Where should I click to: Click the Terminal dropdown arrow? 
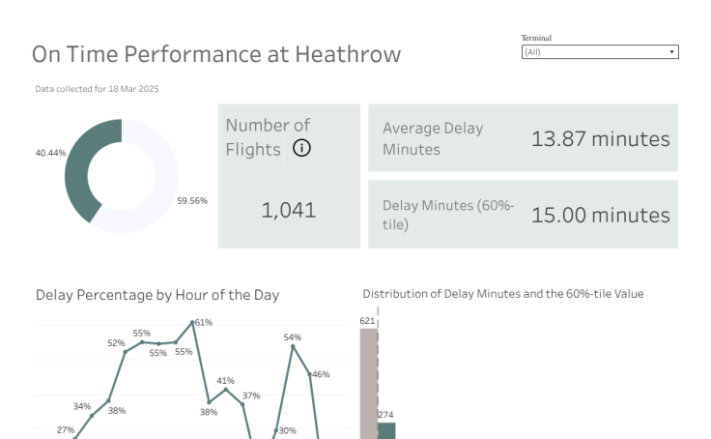pos(672,52)
